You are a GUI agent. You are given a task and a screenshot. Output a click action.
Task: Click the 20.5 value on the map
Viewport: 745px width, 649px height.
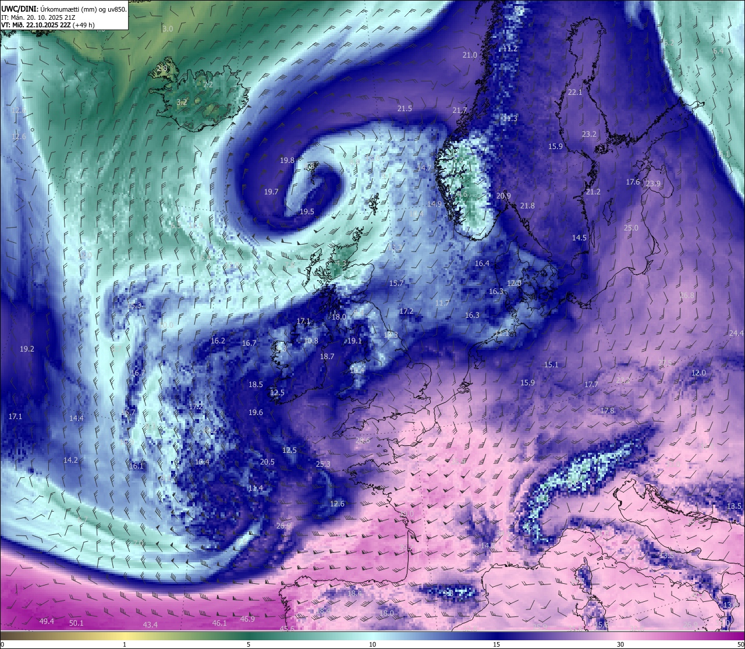click(x=267, y=462)
